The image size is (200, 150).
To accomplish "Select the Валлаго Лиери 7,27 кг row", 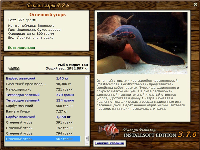I will click(x=43, y=111).
